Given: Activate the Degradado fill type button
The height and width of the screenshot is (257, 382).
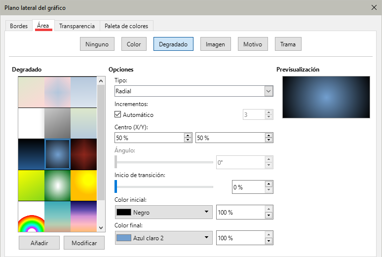Looking at the screenshot, I should pyautogui.click(x=173, y=44).
